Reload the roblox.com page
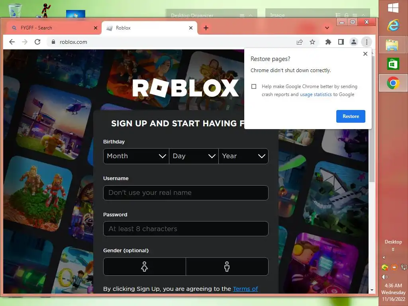 pos(37,42)
